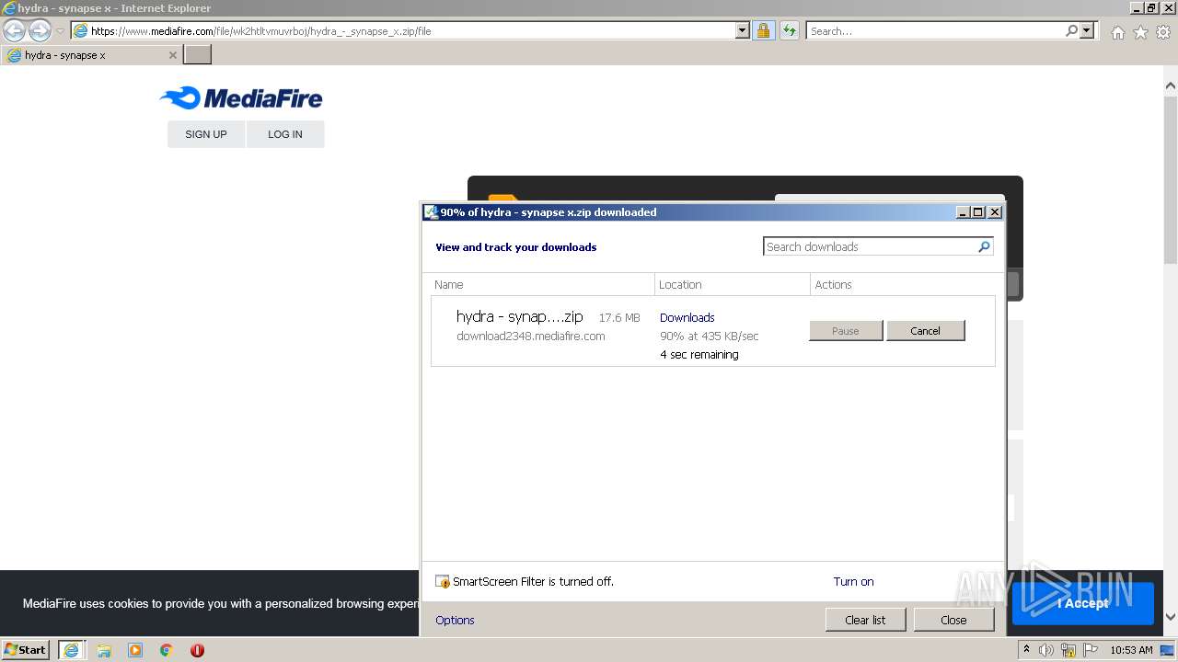Image resolution: width=1178 pixels, height=662 pixels.
Task: Click Show desktop button at taskbar end
Action: [1168, 650]
